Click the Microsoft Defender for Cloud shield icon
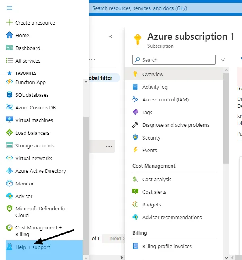Screen dimensions: 242x260 coord(9,208)
